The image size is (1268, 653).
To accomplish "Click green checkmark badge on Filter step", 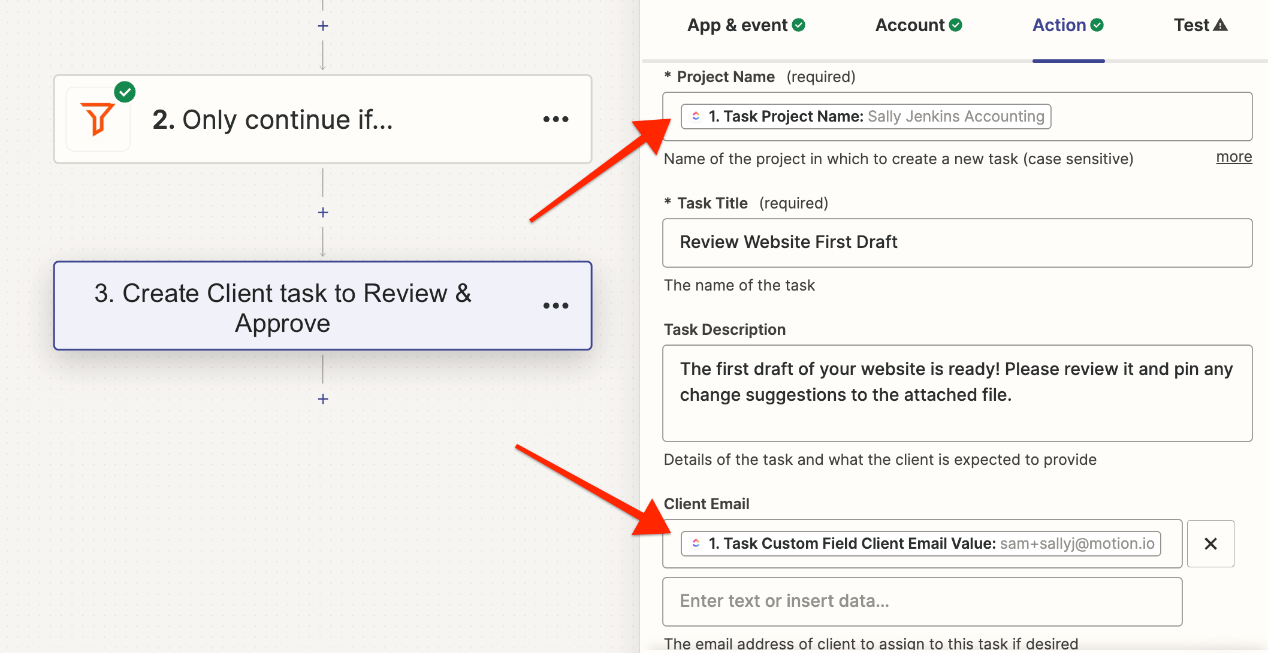I will click(125, 92).
